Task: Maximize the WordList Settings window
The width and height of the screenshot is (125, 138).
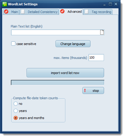Action: coord(110,4)
